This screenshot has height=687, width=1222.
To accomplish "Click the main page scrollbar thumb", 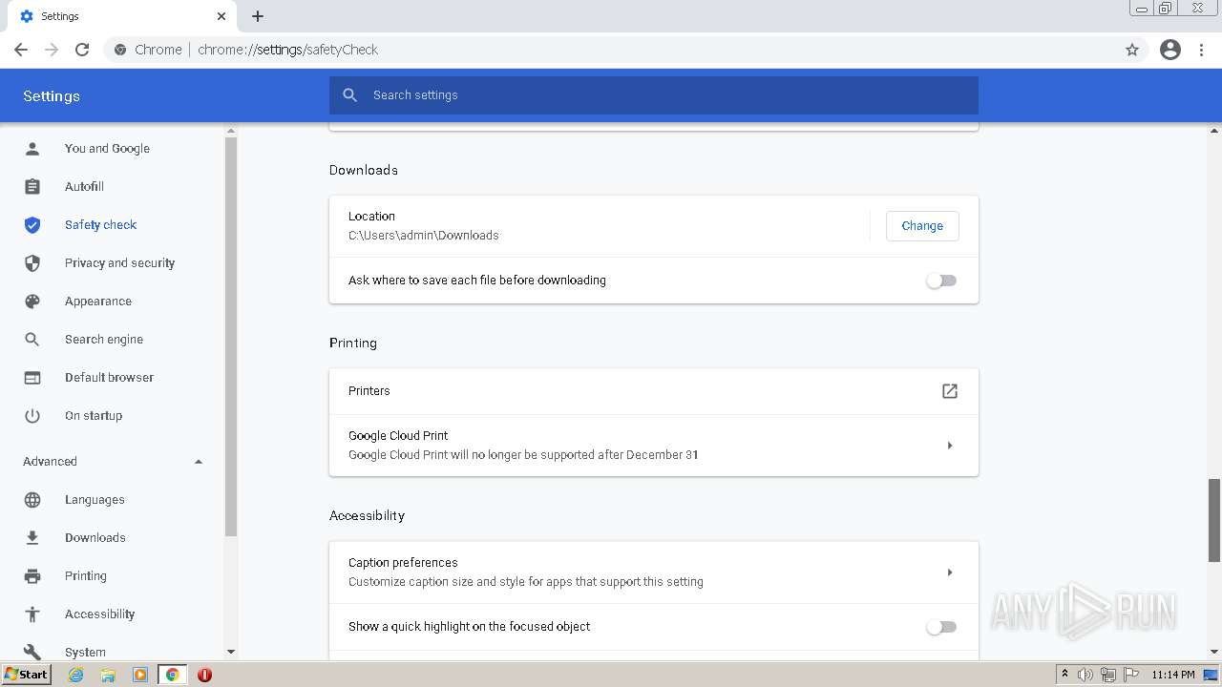I will 1214,520.
